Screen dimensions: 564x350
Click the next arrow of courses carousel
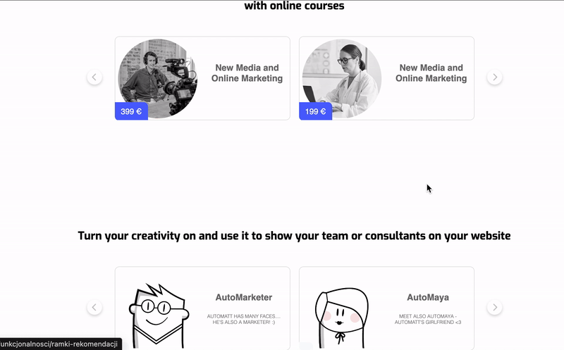pyautogui.click(x=495, y=77)
